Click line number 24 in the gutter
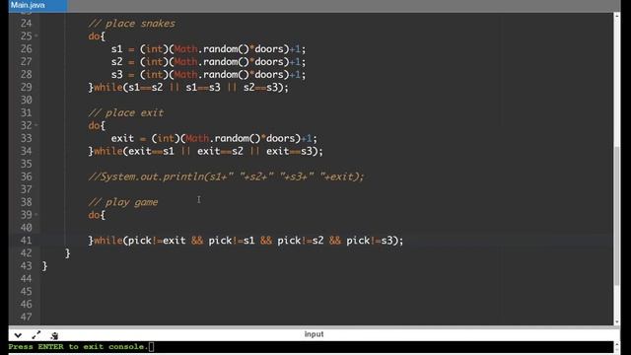This screenshot has width=631, height=355. [26, 24]
